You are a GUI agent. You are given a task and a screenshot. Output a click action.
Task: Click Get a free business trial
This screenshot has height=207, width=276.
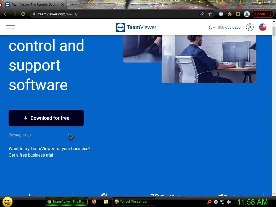pos(31,155)
